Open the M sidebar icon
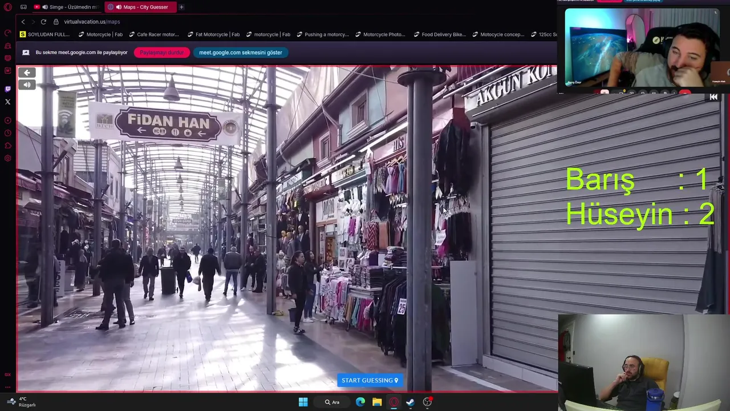The height and width of the screenshot is (411, 730). click(8, 71)
